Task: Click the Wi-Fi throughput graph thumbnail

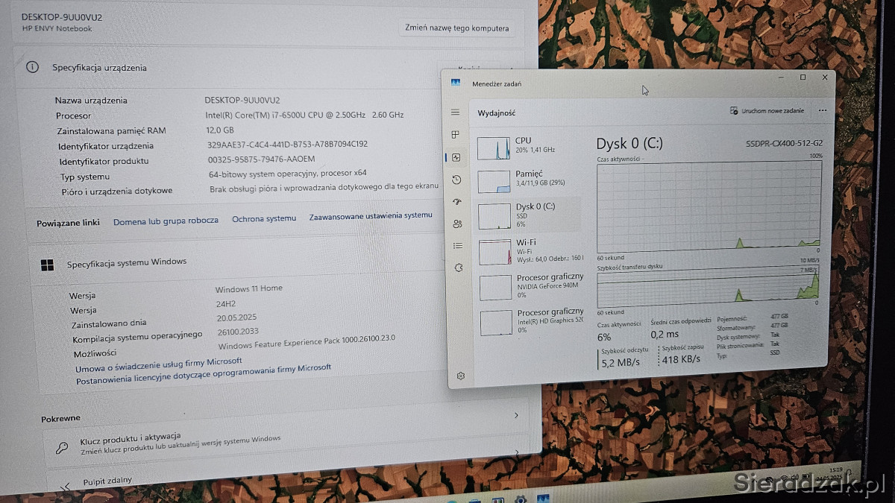Action: click(494, 252)
